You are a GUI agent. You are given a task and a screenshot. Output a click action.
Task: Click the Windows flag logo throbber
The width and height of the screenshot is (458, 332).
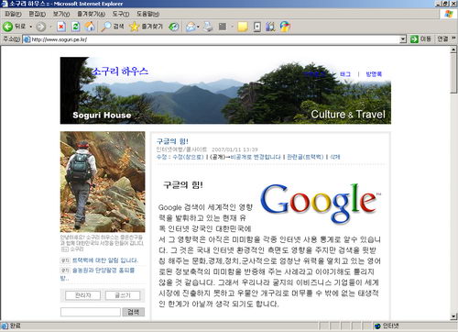[448, 14]
